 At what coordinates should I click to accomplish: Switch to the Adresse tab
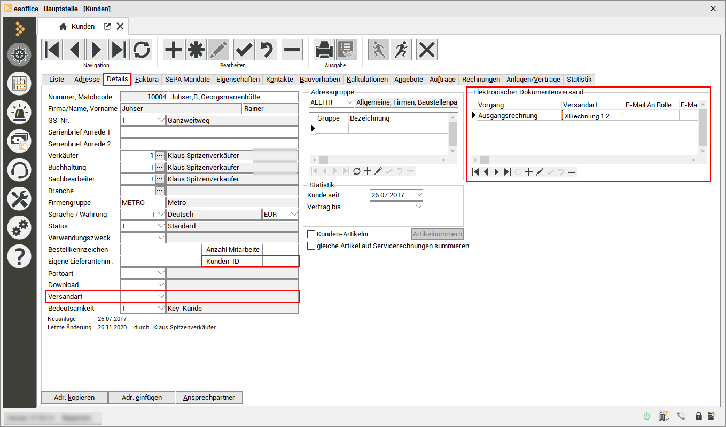(x=87, y=79)
